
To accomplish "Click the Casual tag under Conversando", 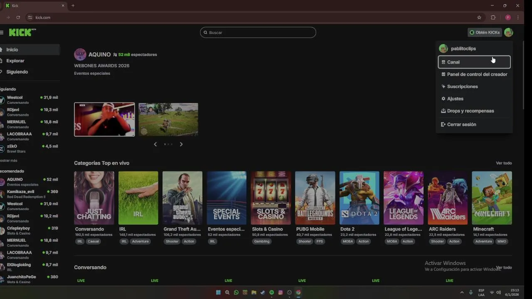I will pyautogui.click(x=94, y=241).
